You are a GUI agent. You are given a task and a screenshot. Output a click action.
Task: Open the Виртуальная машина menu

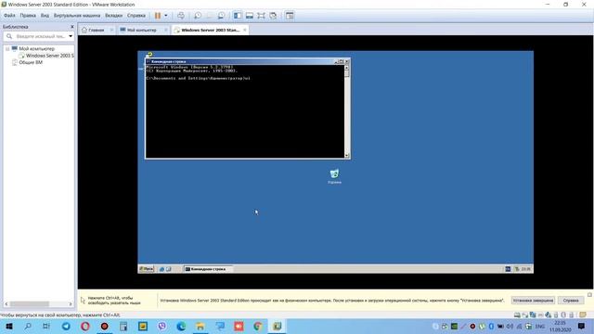coord(77,16)
